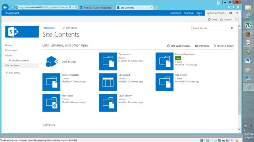Click the page scroll up arrow
Viewport: 254px width, 142px height.
(239, 26)
